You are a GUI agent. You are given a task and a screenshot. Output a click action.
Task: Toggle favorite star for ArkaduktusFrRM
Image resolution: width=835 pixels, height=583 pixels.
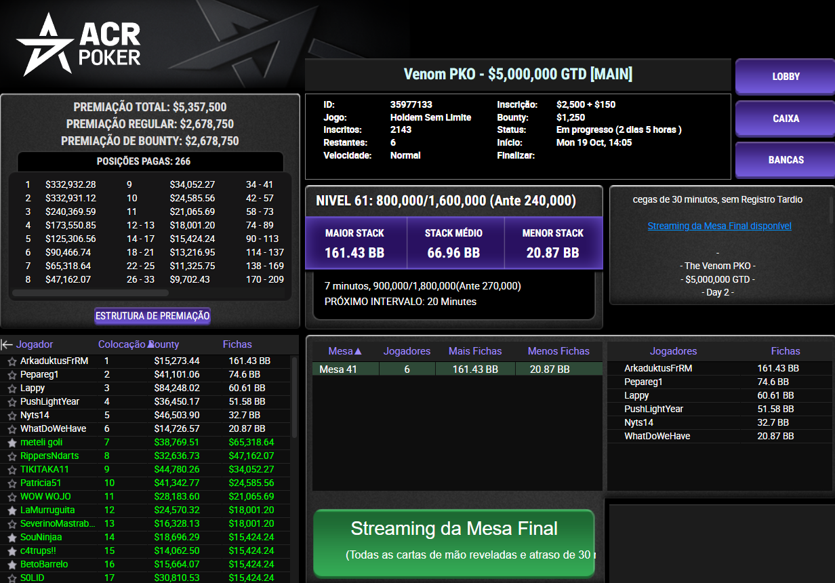pos(12,361)
